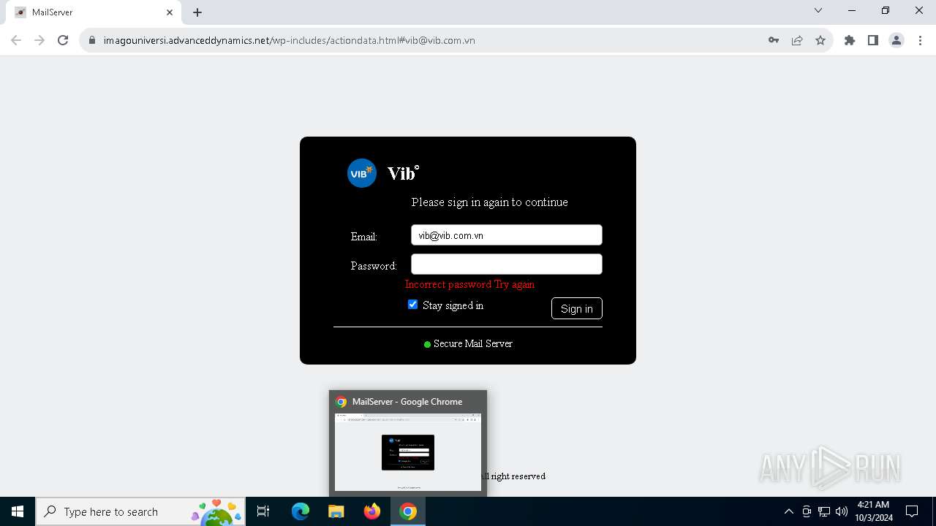
Task: Open the notification center icon
Action: (912, 511)
